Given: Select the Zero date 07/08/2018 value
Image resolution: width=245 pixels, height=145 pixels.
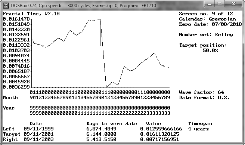Looking at the screenshot, I should pyautogui.click(x=227, y=24).
